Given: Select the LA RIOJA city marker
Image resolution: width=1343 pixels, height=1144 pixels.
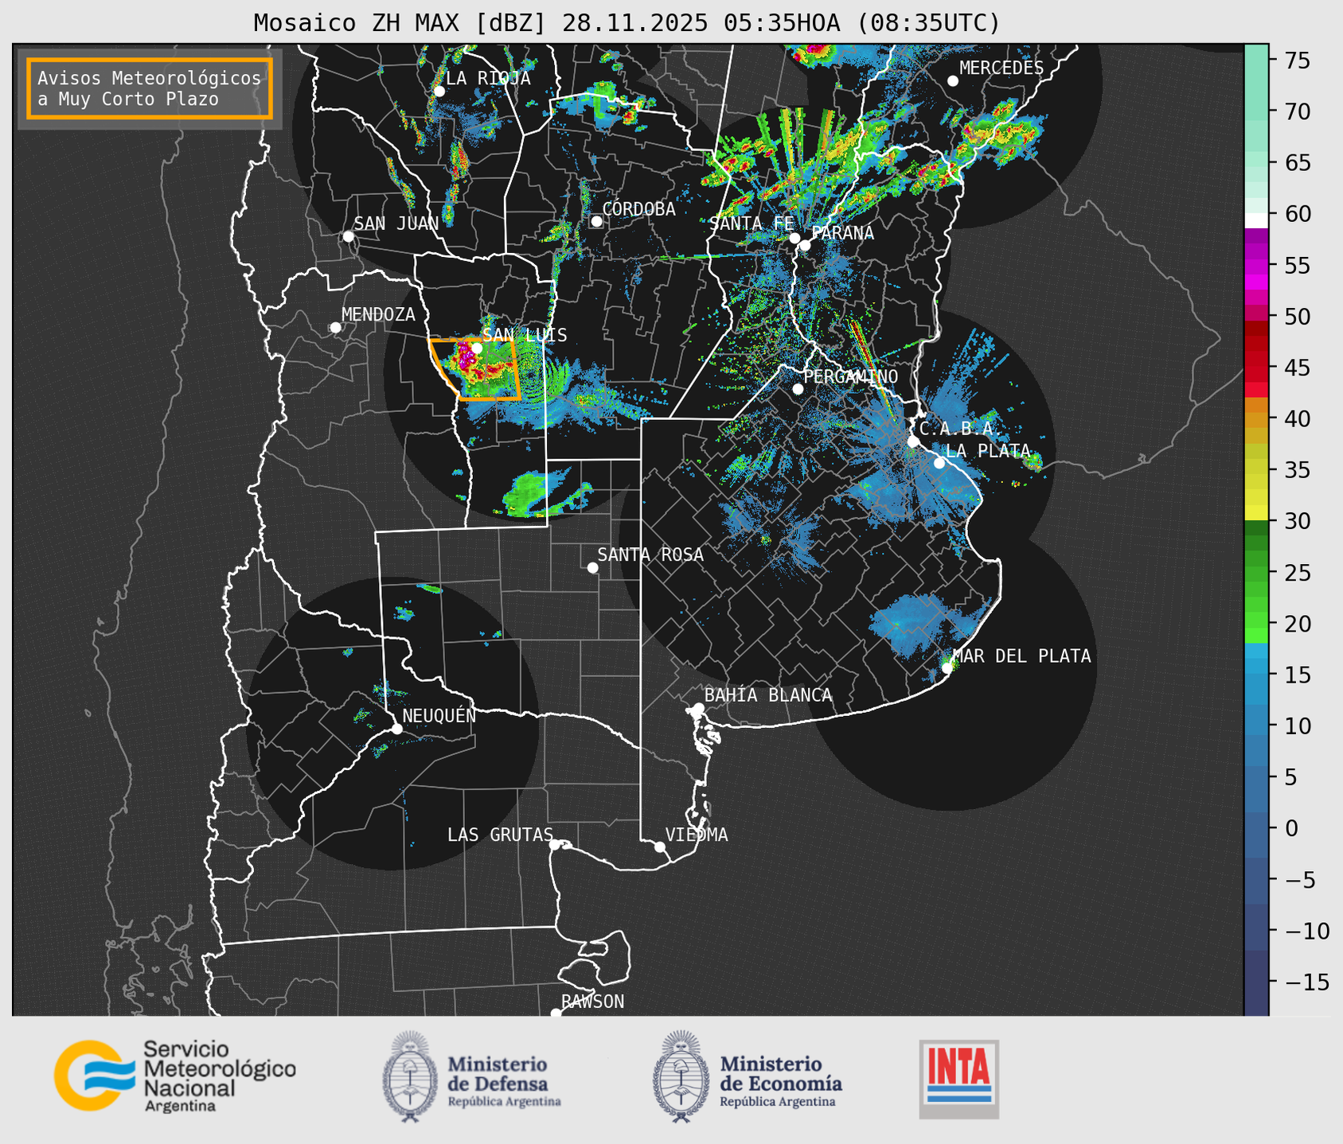Looking at the screenshot, I should click(439, 91).
